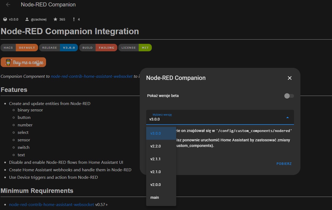Image resolution: width=332 pixels, height=210 pixels.
Task: Click the Pokaż wersje beta label
Action: pos(163,96)
